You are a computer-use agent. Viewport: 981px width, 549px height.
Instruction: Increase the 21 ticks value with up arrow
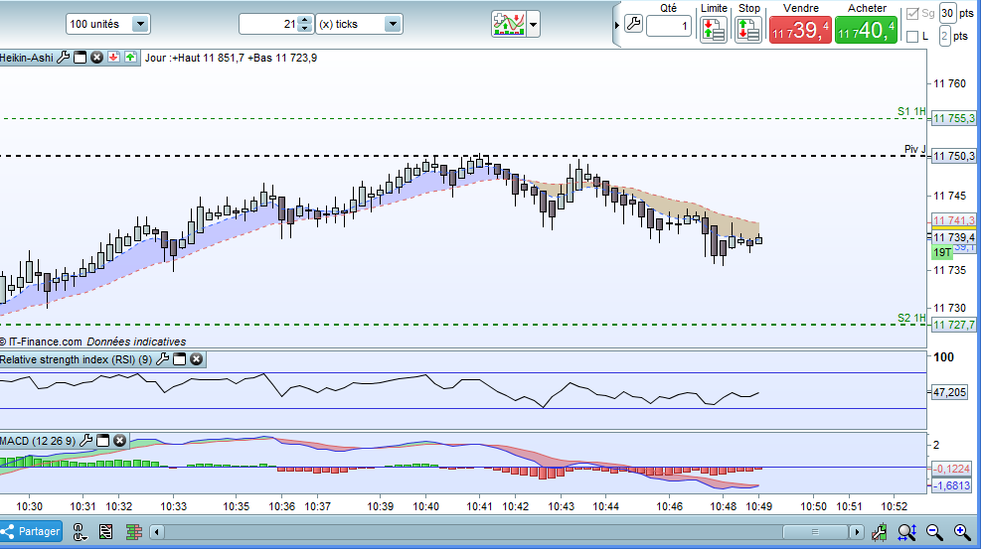pos(305,20)
